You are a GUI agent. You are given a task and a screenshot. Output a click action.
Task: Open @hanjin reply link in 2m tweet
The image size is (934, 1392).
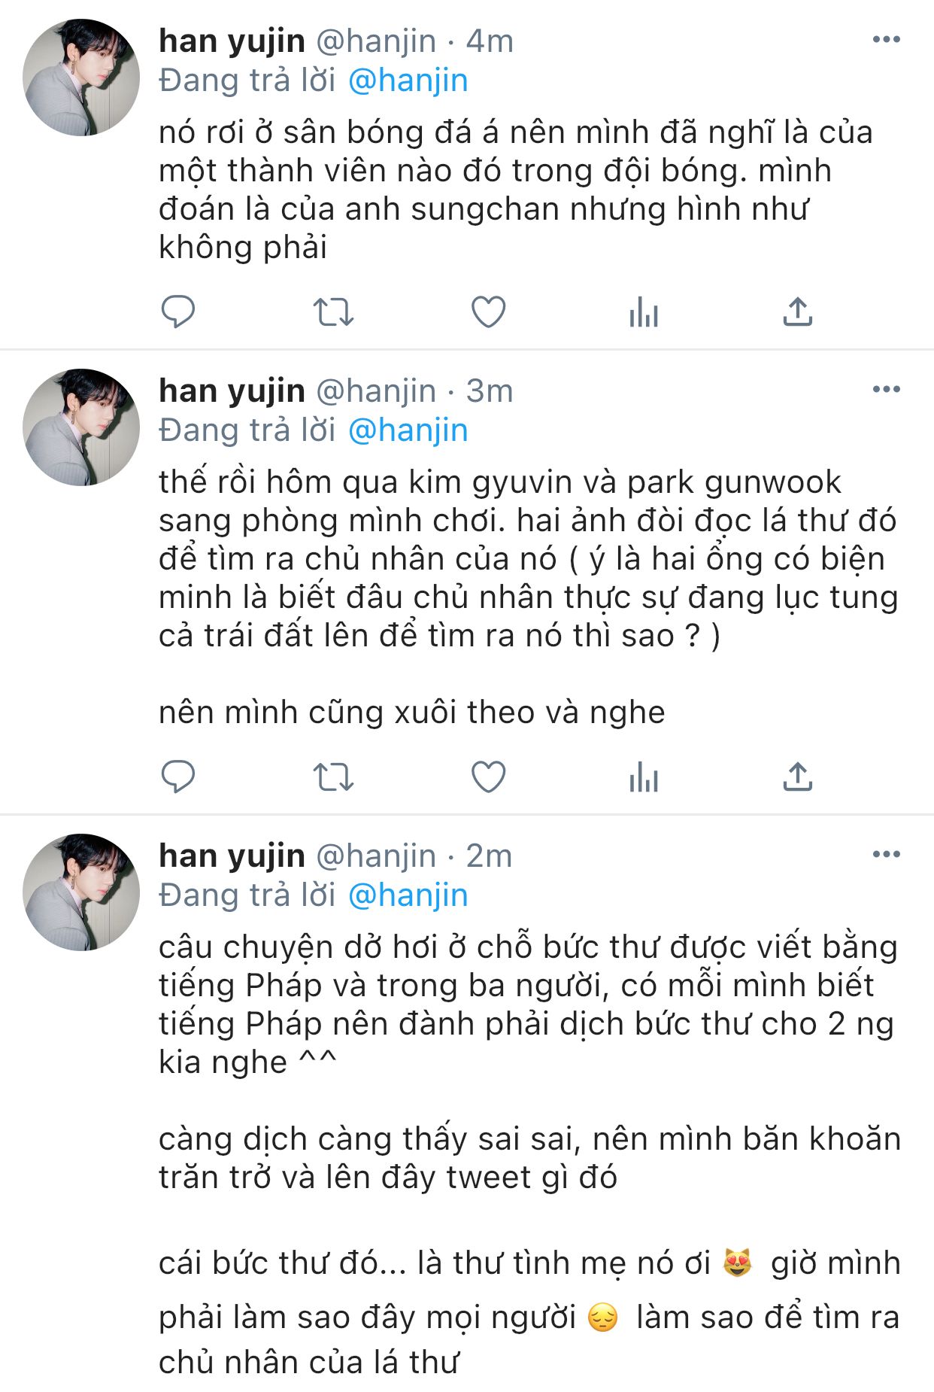point(408,895)
